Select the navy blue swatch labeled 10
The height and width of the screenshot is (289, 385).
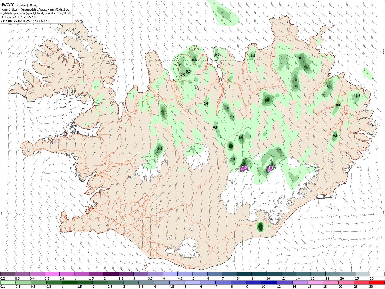pyautogui.click(x=269, y=282)
